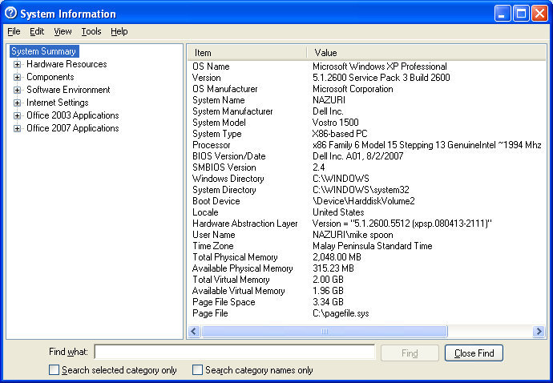553x383 pixels.
Task: Click the System Information title bar icon
Action: (11, 13)
